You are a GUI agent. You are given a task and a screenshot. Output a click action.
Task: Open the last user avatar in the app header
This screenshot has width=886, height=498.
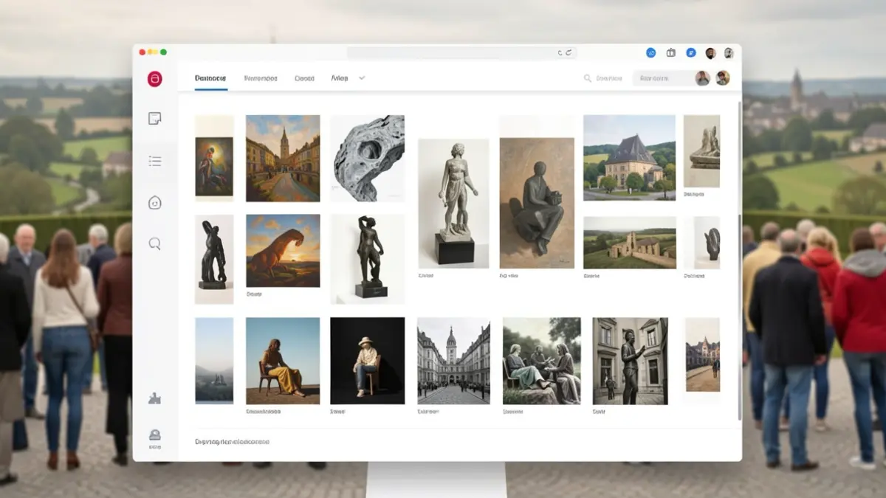coord(723,78)
